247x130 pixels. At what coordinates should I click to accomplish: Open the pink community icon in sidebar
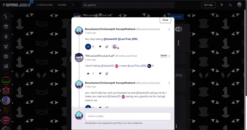(x=6, y=120)
